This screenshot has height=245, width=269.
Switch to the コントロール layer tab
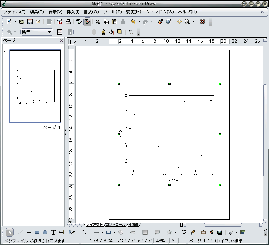point(115,225)
